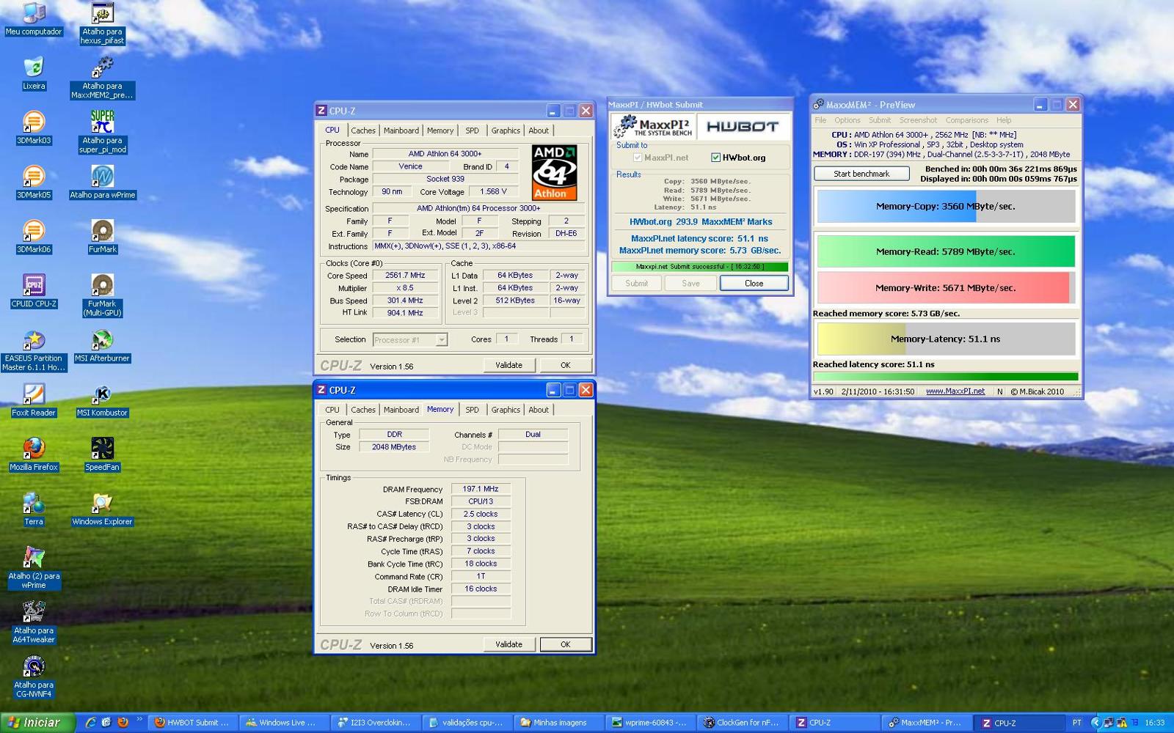
Task: Open Atalho para A64Tweaker icon
Action: 34,623
